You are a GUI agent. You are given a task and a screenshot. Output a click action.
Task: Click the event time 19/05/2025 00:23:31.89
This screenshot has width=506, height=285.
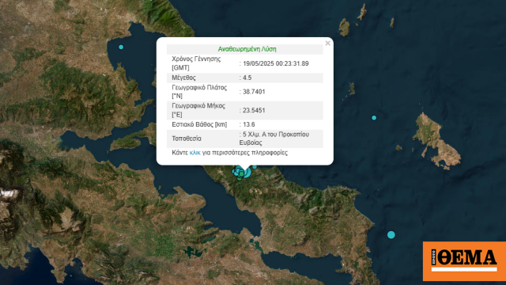(276, 63)
